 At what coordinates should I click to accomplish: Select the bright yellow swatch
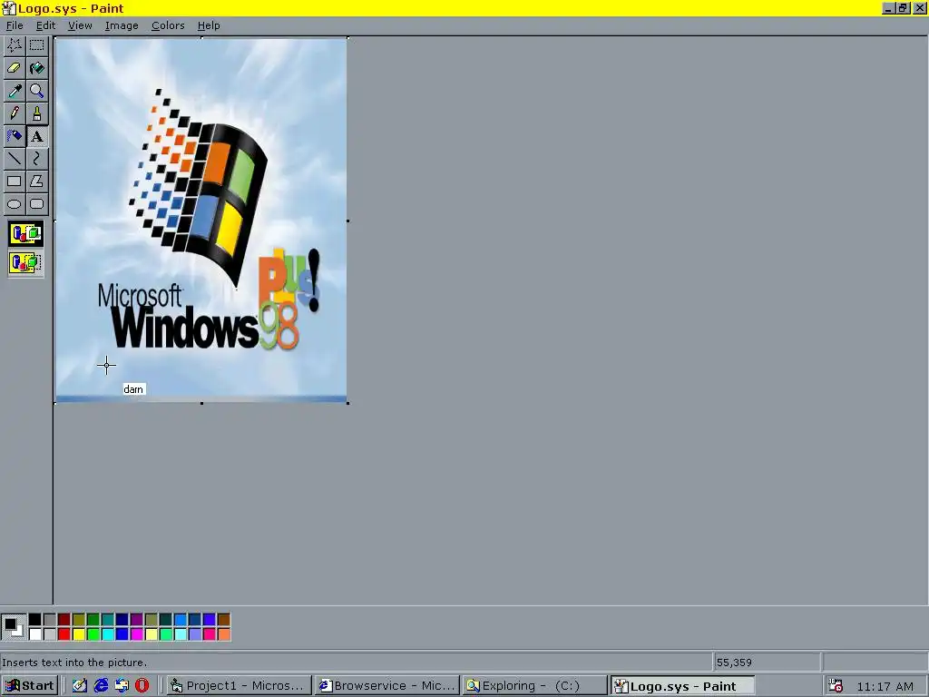(x=79, y=634)
